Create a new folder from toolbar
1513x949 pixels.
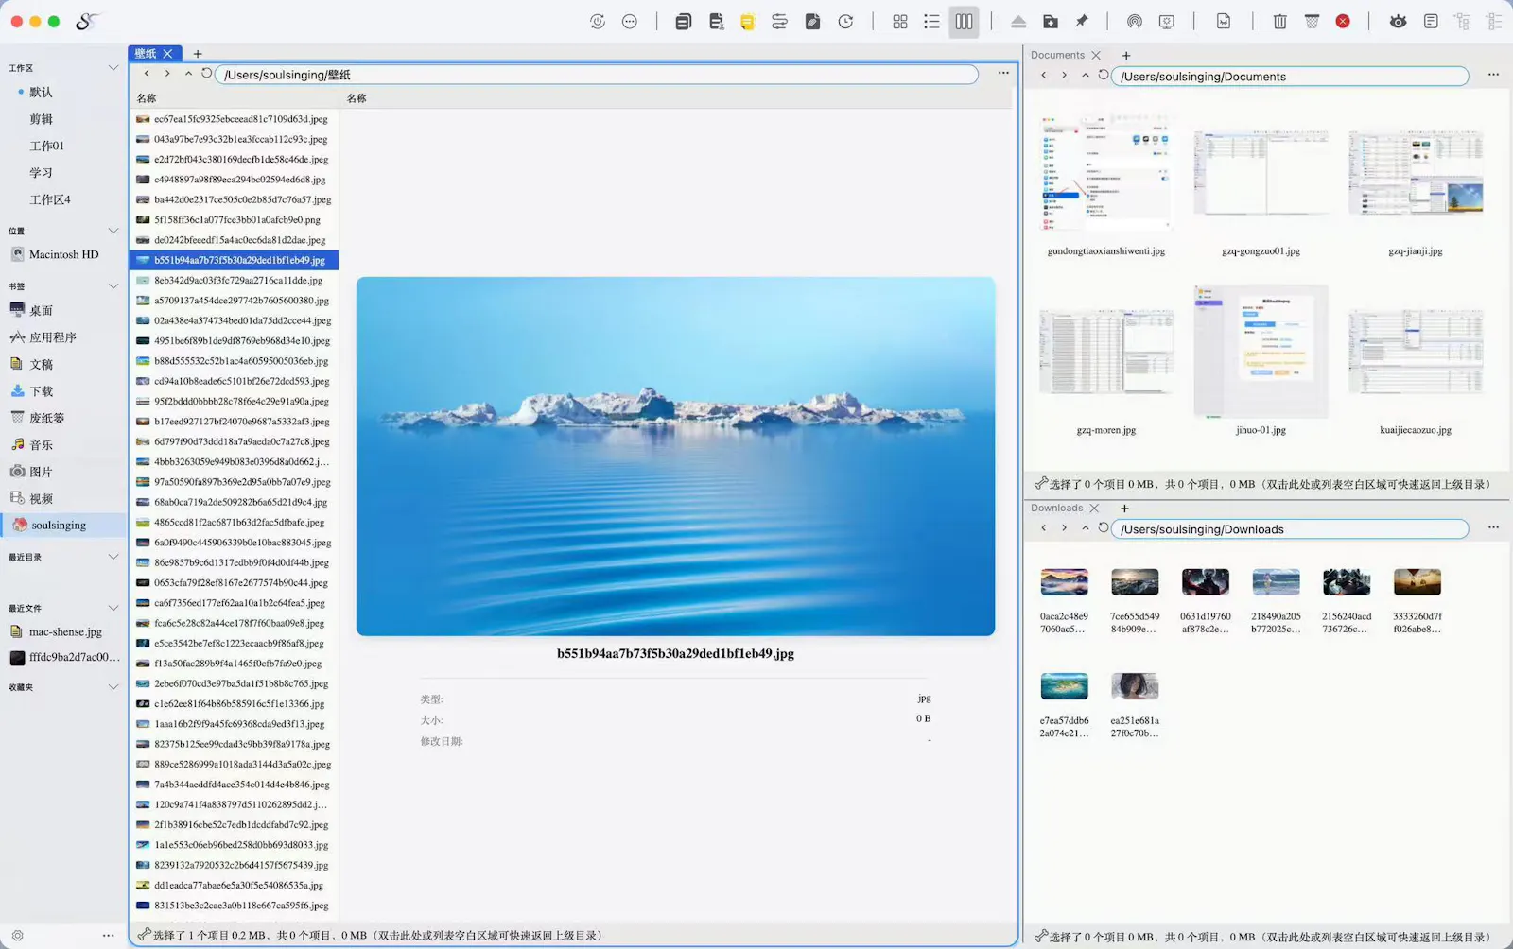pyautogui.click(x=1051, y=22)
